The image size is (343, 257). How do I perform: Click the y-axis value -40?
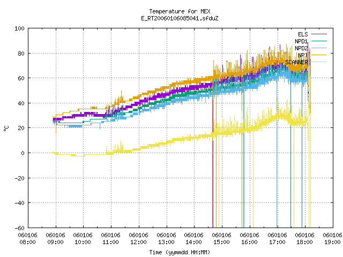pyautogui.click(x=19, y=203)
